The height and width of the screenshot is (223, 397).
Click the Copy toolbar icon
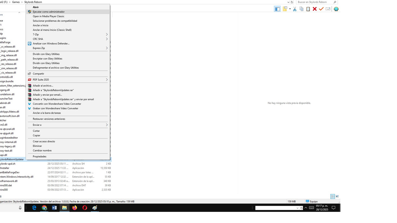(x=301, y=9)
